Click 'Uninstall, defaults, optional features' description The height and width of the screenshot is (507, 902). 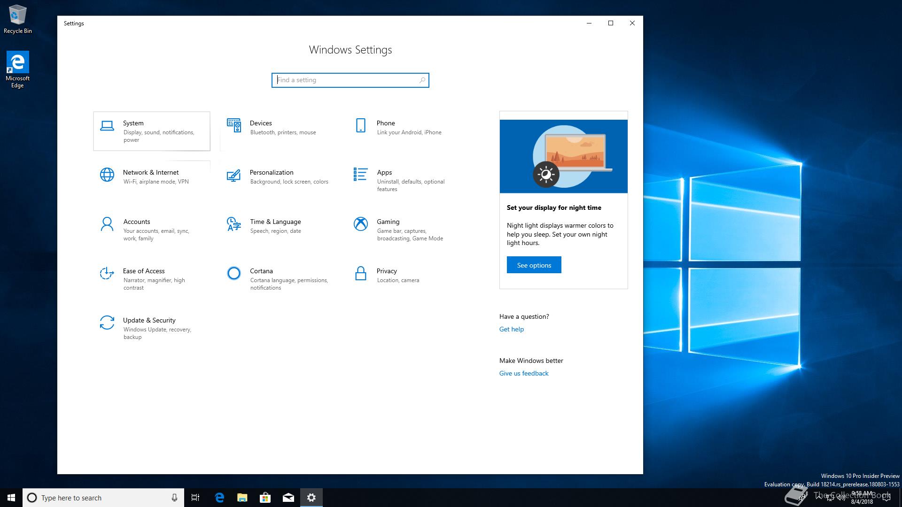coord(411,185)
